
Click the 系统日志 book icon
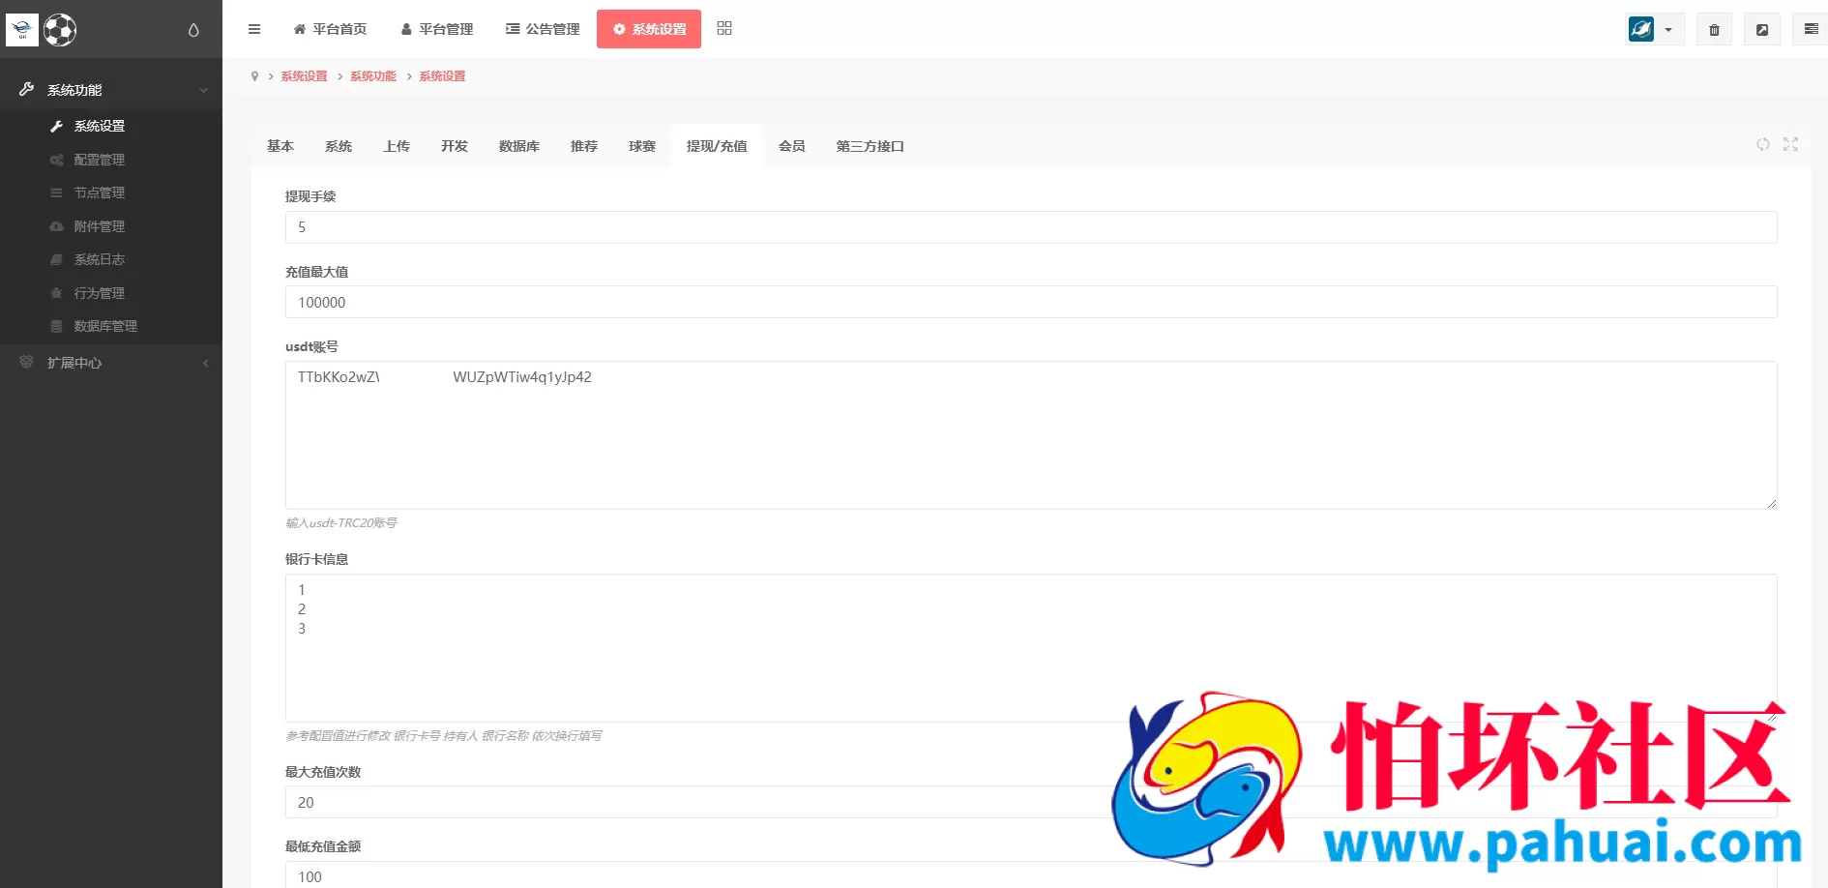point(56,259)
